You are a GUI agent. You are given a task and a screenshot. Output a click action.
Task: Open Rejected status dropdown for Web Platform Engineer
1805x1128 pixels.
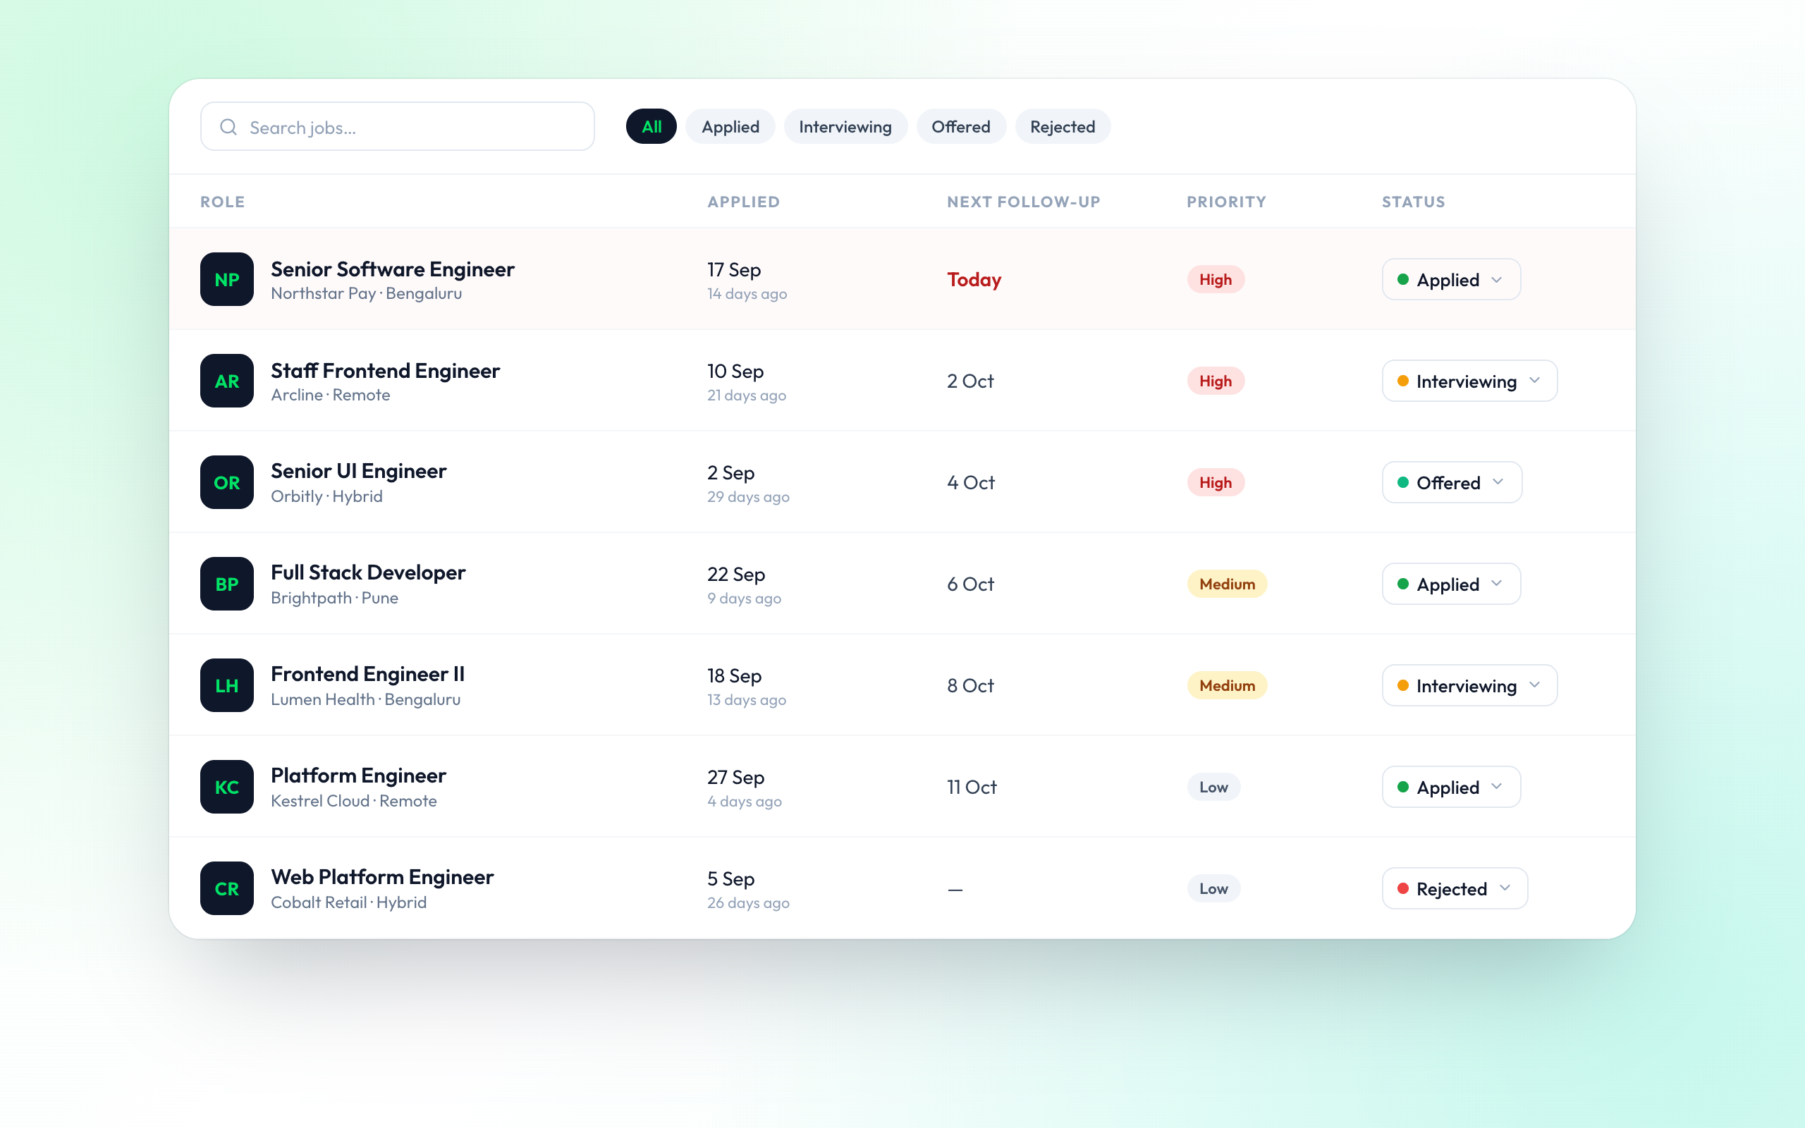pos(1455,888)
